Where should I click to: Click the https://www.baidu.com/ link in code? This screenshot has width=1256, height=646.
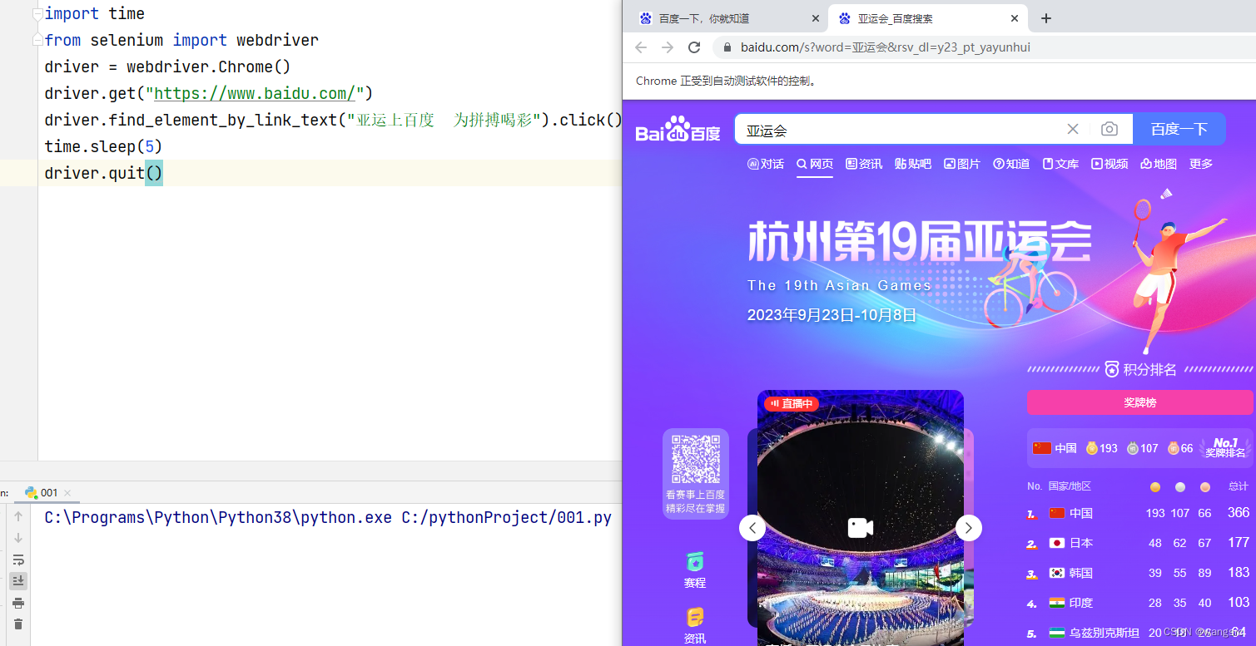click(x=255, y=93)
